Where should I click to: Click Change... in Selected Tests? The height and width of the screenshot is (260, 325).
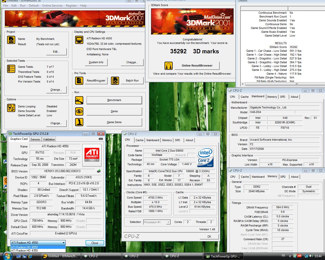pos(56,90)
